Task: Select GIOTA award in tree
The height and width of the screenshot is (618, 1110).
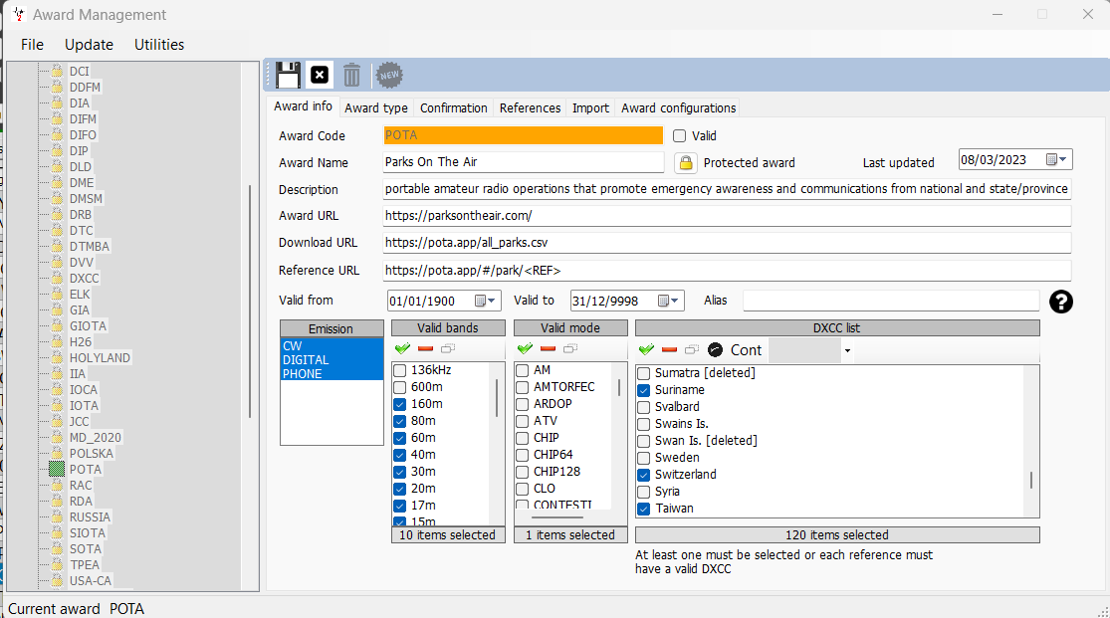Action: pyautogui.click(x=88, y=326)
